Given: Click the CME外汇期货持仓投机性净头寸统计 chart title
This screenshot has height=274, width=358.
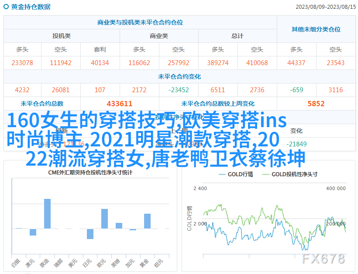Looking at the screenshot, I should click(x=90, y=173).
